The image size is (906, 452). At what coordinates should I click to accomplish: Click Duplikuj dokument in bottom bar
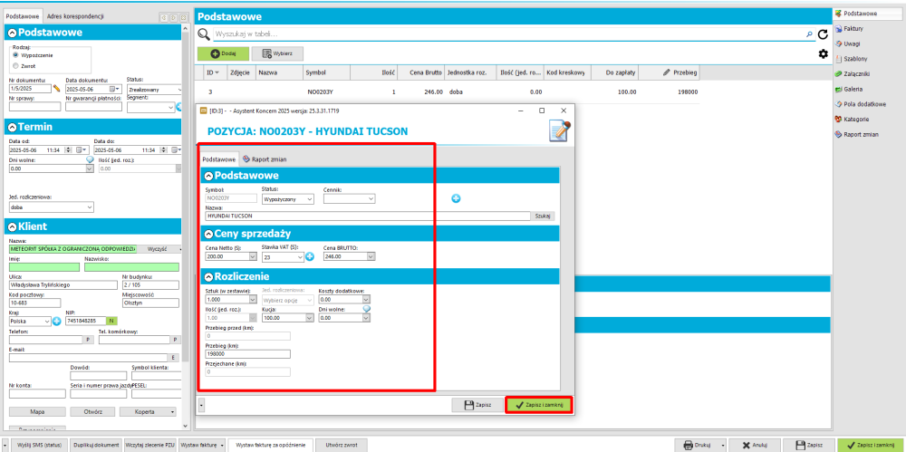97,445
